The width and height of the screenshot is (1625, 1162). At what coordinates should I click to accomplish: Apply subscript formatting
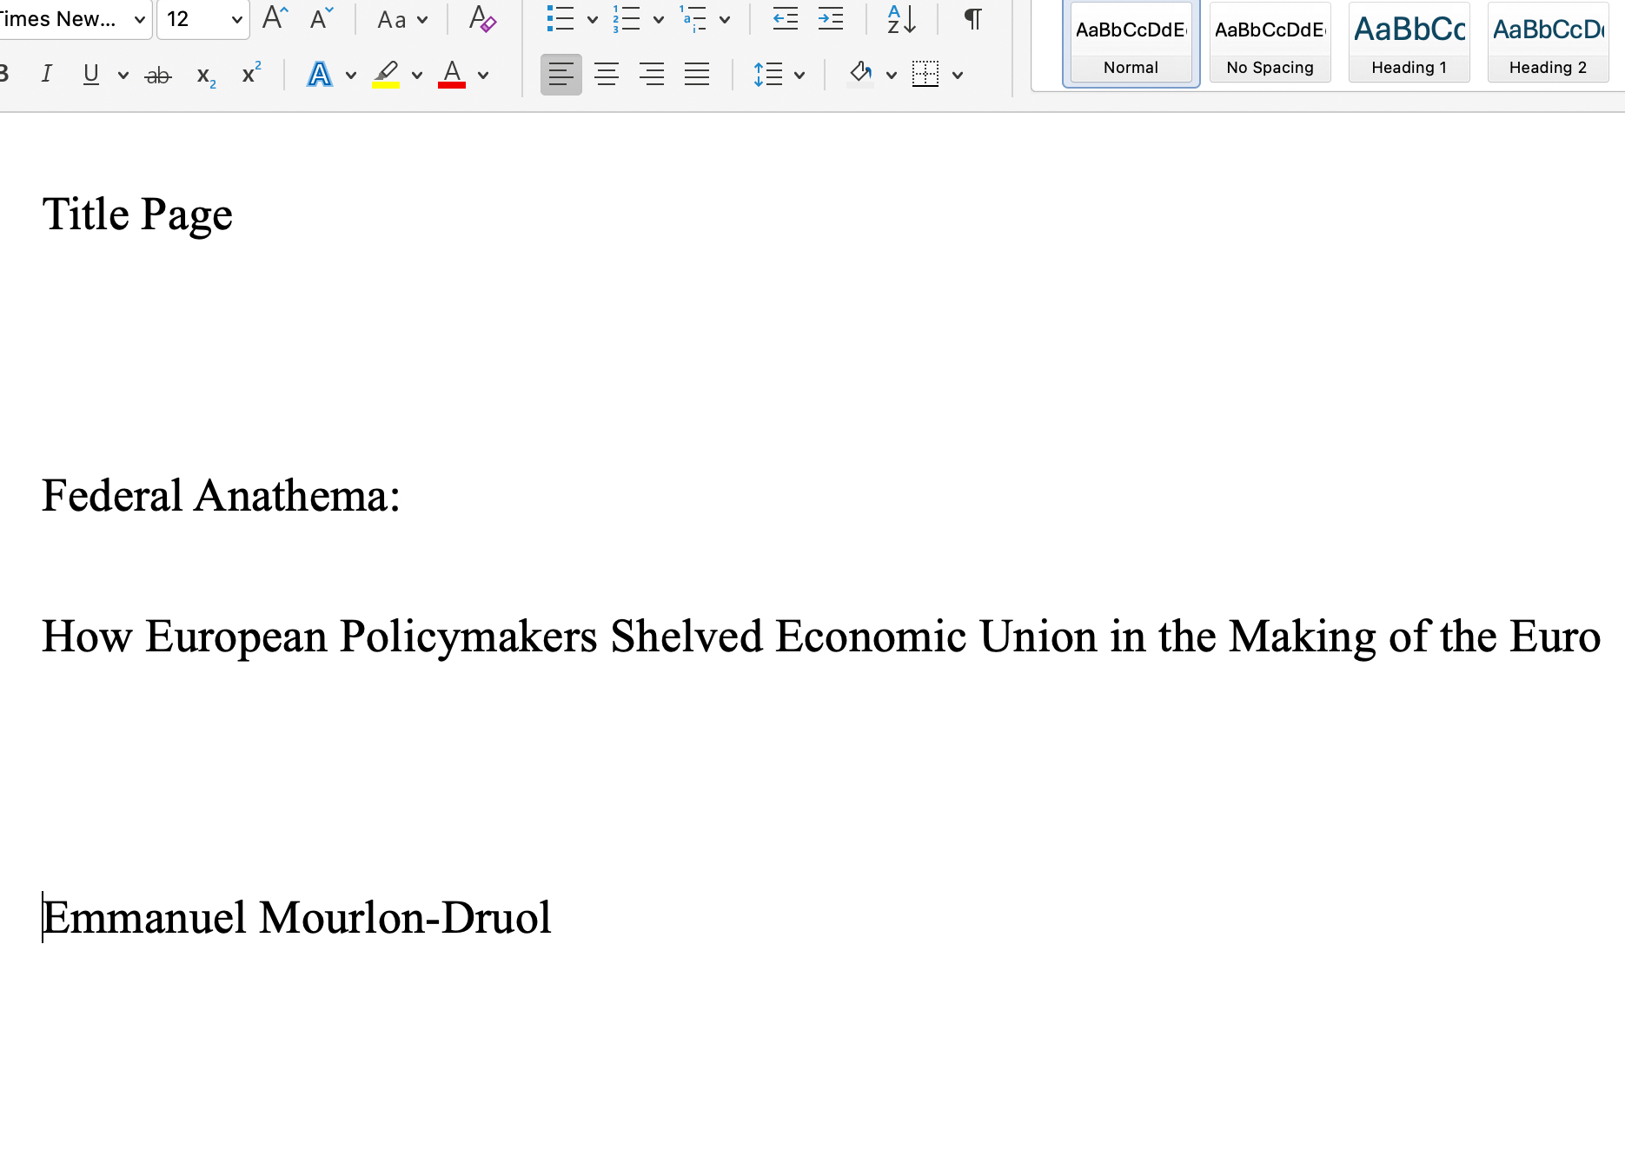click(x=206, y=76)
